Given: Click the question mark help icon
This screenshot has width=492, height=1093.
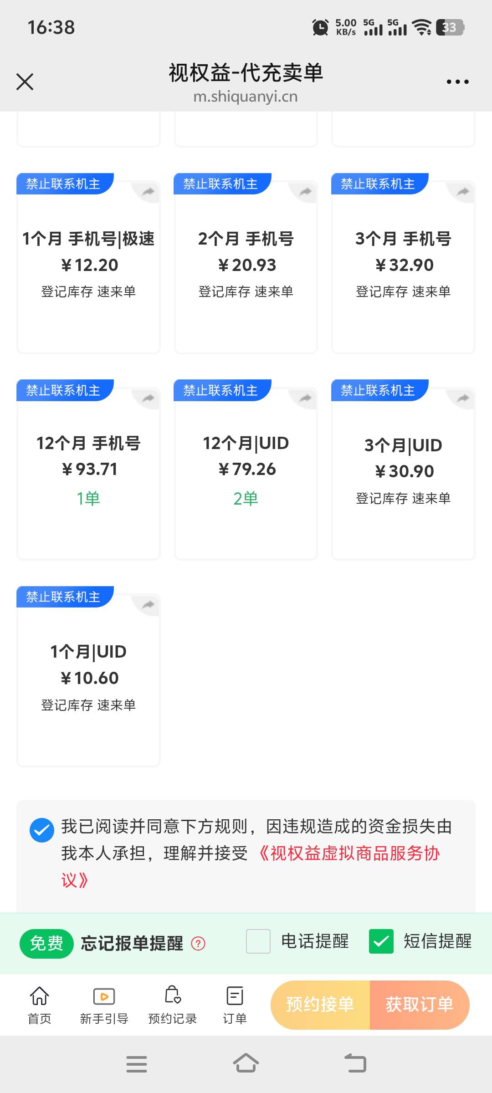Looking at the screenshot, I should point(198,943).
